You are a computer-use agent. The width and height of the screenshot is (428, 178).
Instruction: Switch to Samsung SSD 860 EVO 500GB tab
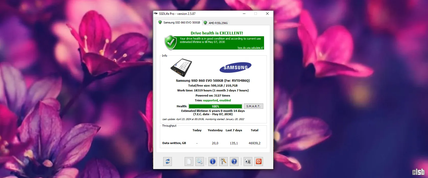(179, 22)
